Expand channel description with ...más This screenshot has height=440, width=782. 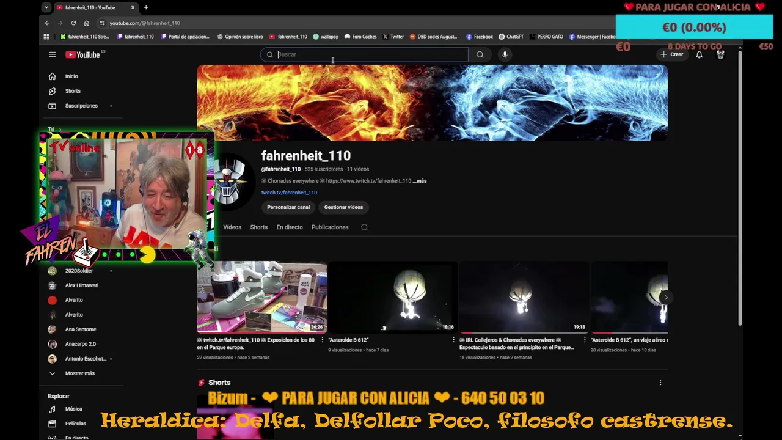[x=419, y=181]
